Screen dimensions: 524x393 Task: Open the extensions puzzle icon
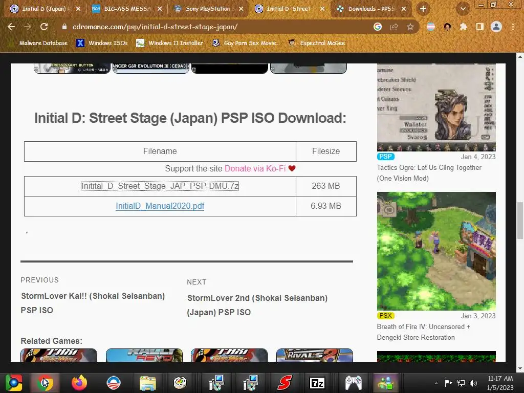pos(464,27)
